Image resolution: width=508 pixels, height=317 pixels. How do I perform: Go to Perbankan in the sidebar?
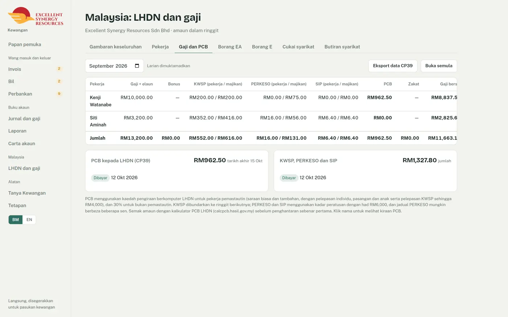tap(36, 94)
